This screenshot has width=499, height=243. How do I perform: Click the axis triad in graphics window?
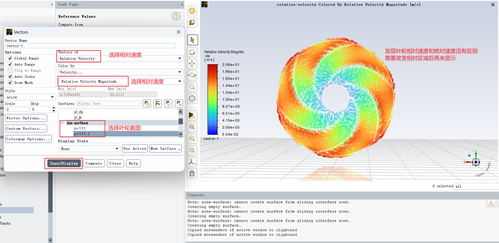(476, 162)
